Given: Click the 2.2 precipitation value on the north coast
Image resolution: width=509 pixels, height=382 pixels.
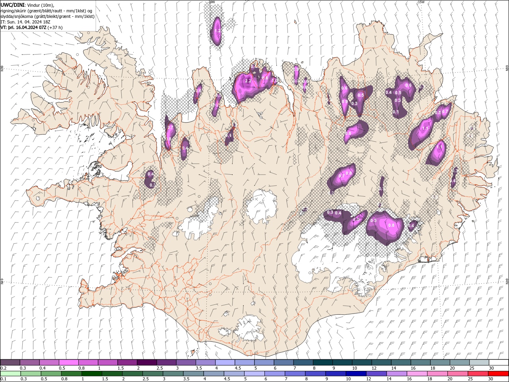Looking at the screenshot, I should (248, 81).
